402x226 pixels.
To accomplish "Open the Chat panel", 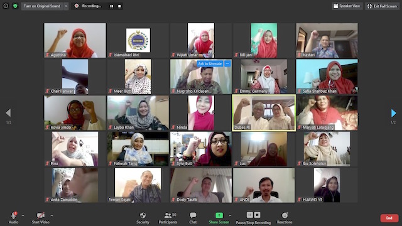I will [193, 218].
